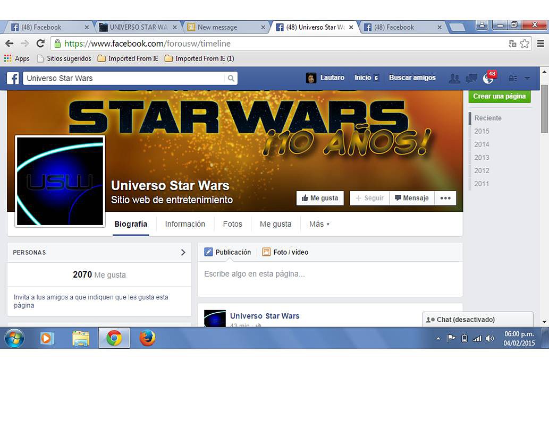Click Buscar amigos link
The height and width of the screenshot is (421, 549).
412,78
